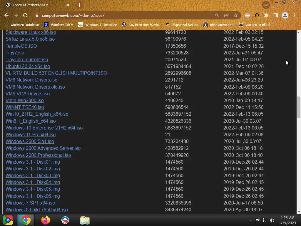Image resolution: width=301 pixels, height=226 pixels.
Task: Open the VM8 Network Drivers.iso link
Action: 31,80
